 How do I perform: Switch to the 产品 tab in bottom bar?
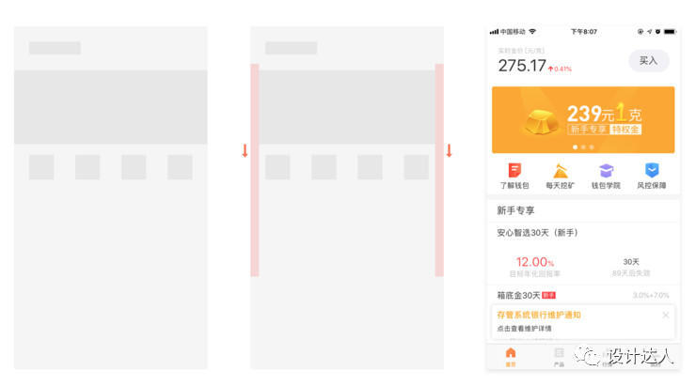pos(559,357)
